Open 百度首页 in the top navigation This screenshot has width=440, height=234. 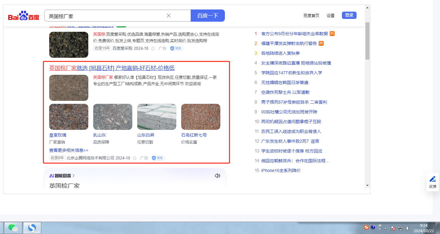click(x=311, y=16)
